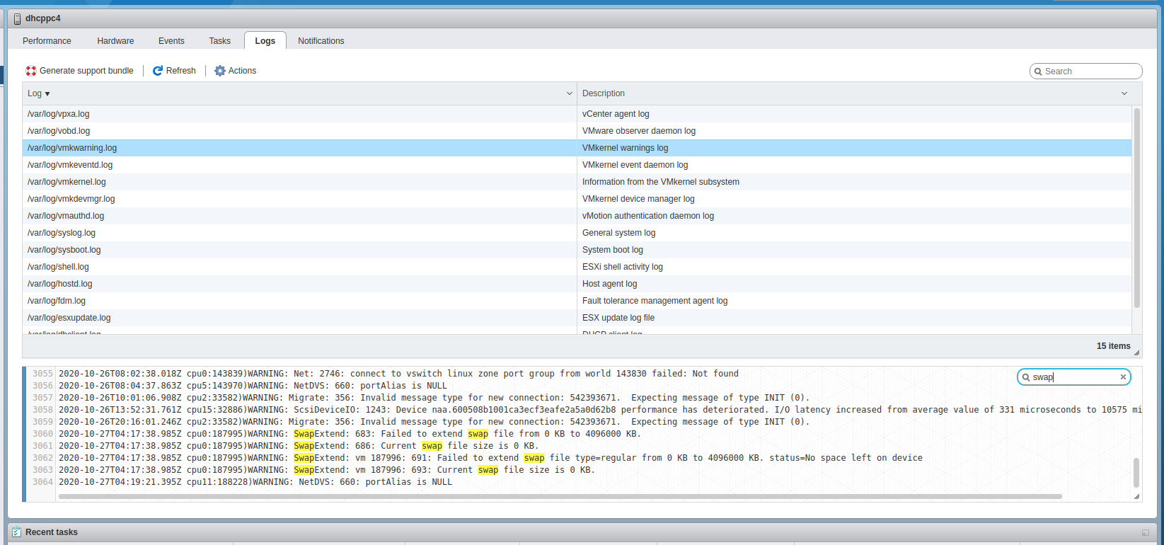Click the dhcppc4 host icon
Screen dimensions: 1164x545
17,19
